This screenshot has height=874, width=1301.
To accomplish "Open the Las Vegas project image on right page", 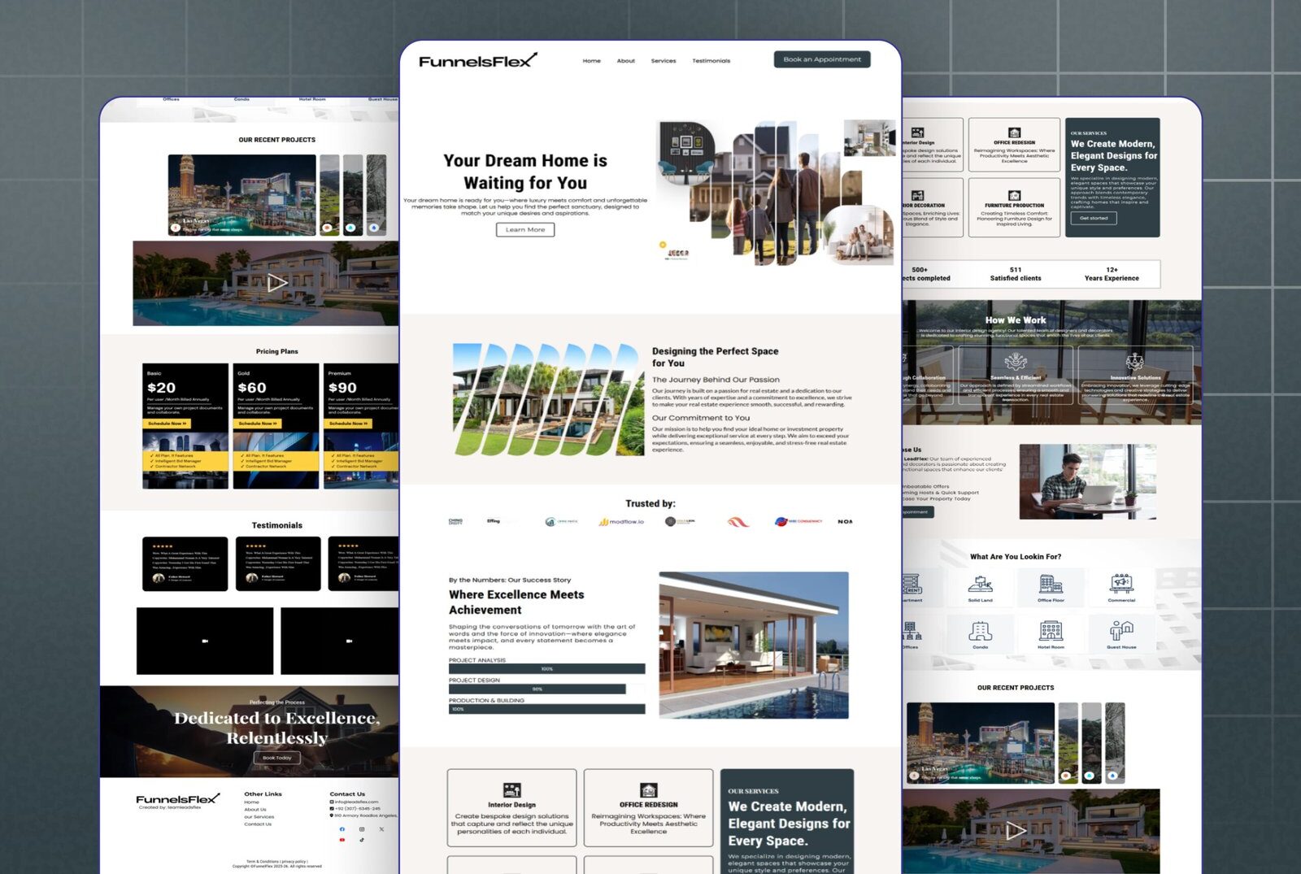I will pyautogui.click(x=981, y=743).
